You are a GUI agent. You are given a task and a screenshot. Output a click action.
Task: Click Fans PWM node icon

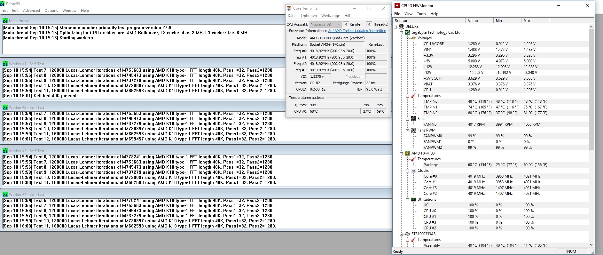pyautogui.click(x=413, y=130)
